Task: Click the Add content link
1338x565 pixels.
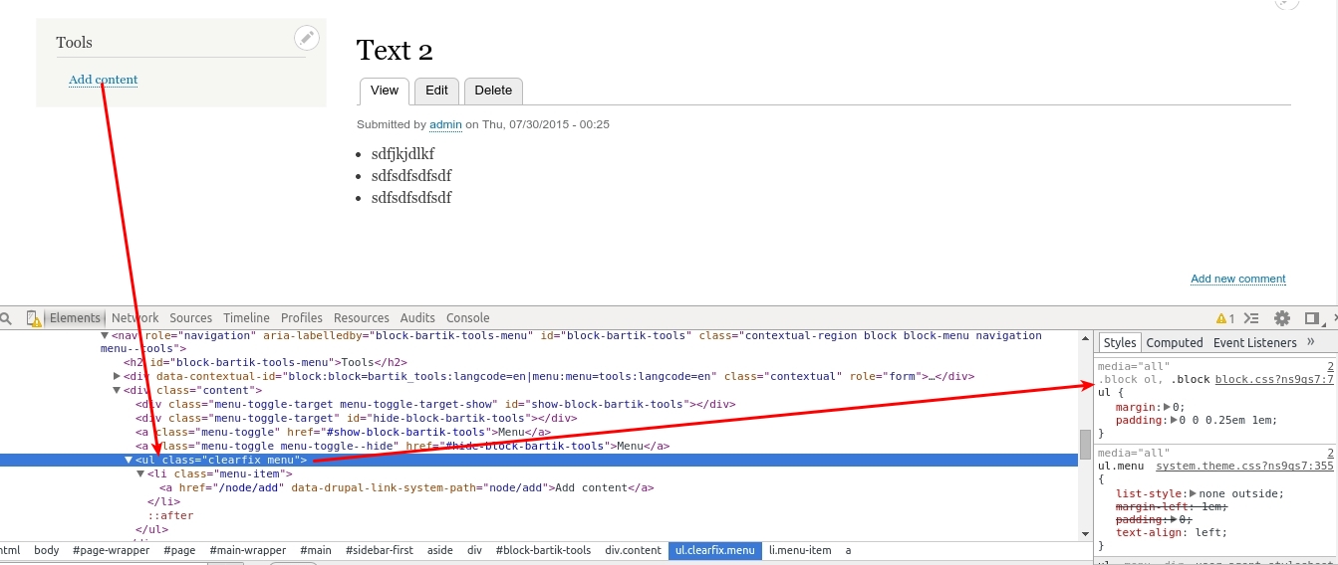Action: (104, 80)
